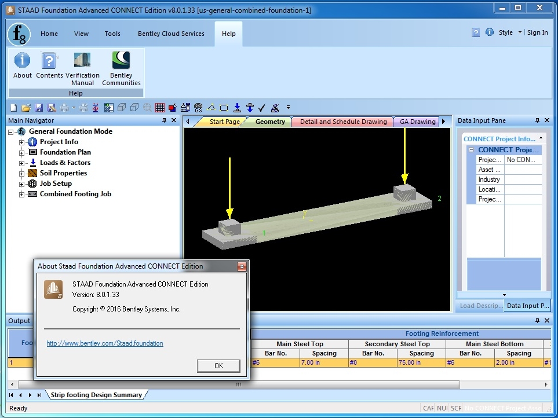Click the print icon in toolbar
558x418 pixels.
pyautogui.click(x=65, y=107)
